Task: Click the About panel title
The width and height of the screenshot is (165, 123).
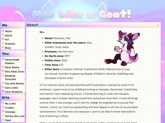Action: [x=32, y=25]
